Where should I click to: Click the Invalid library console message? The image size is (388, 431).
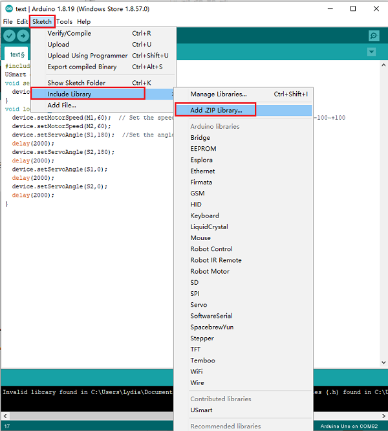(x=87, y=392)
